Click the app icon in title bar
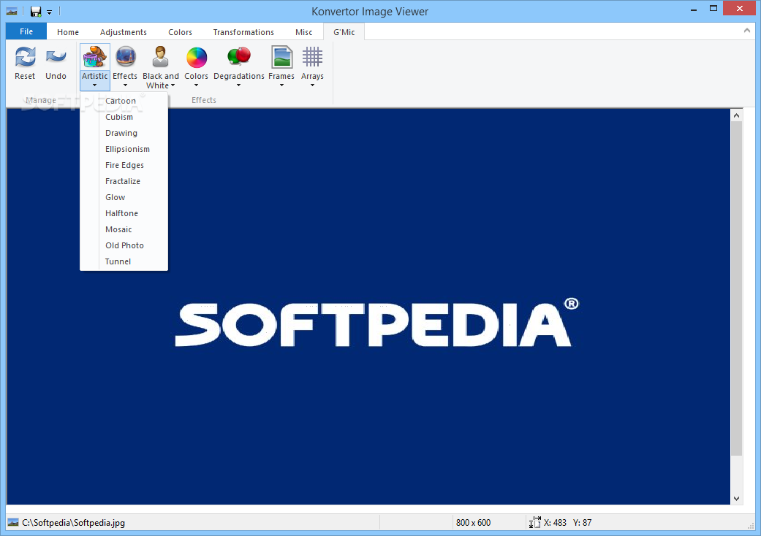Image resolution: width=761 pixels, height=536 pixels. coord(12,11)
